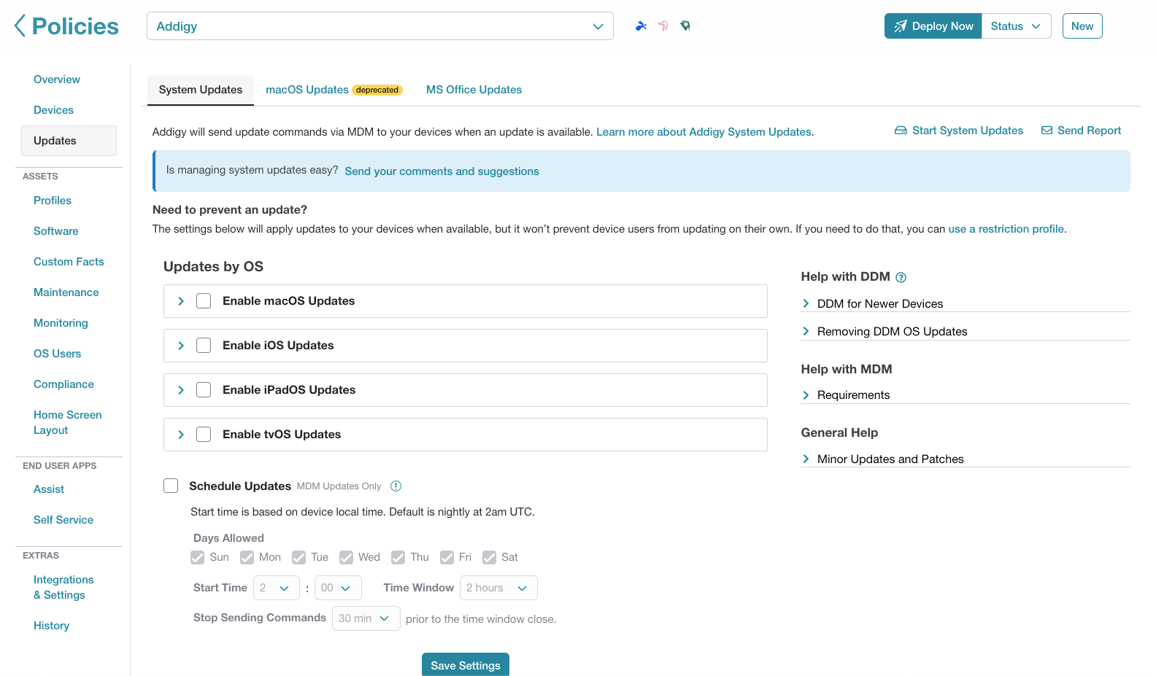Click the Schedule Updates info icon
This screenshot has height=676, width=1156.
tap(396, 486)
